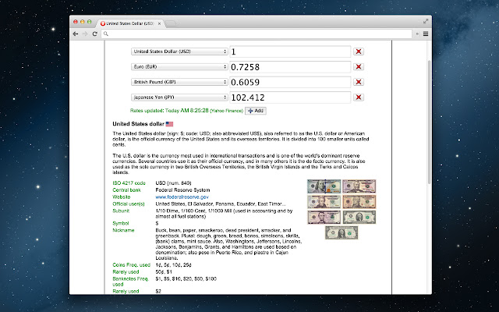Viewport: 499px width, 312px height.
Task: Toggle fullscreen with the expand arrows icon
Action: pos(426,21)
